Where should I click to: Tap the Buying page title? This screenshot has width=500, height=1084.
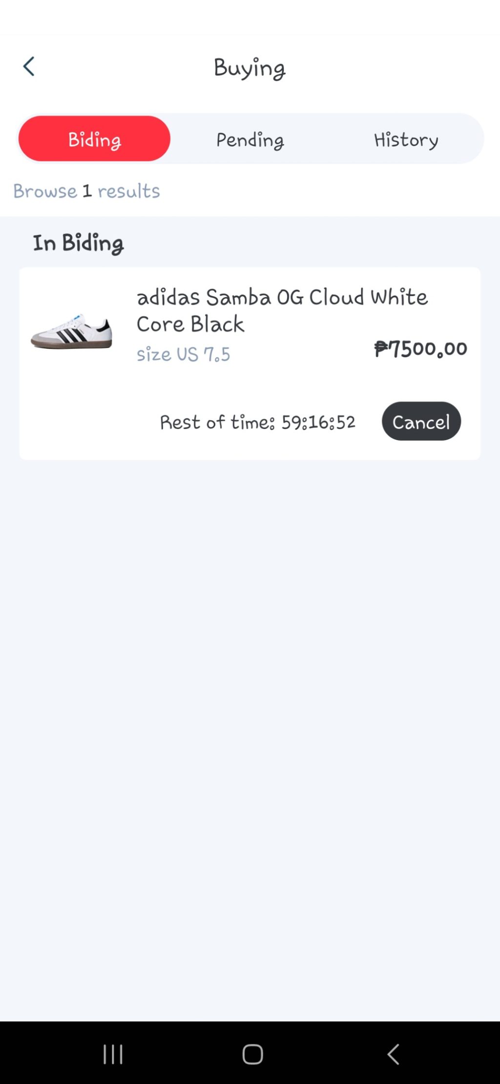250,67
